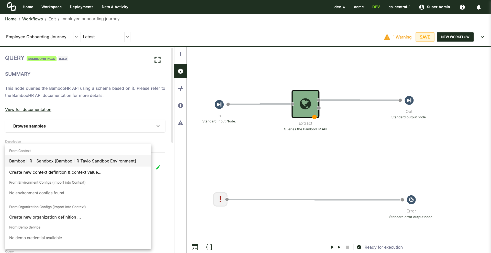Click Home breadcrumb link
Screen dimensions: 491x253
(x=11, y=19)
